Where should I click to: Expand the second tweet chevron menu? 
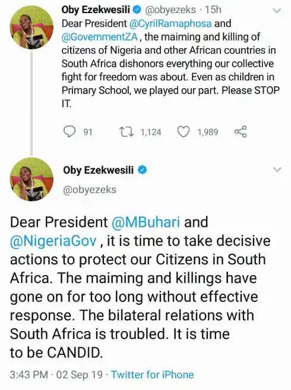(277, 170)
